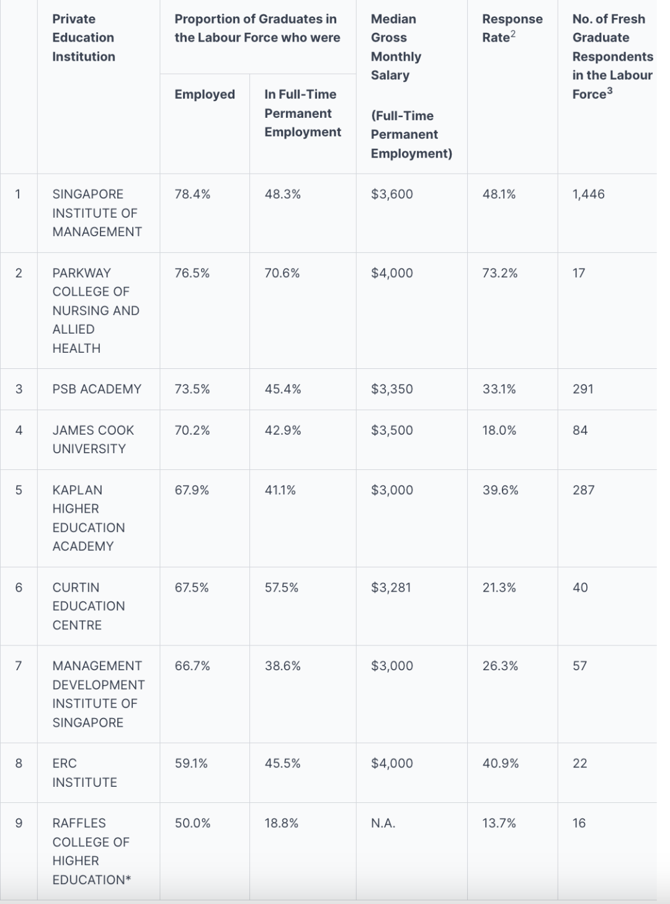The height and width of the screenshot is (904, 670).
Task: Click the 1,446 respondents value
Action: coord(588,194)
